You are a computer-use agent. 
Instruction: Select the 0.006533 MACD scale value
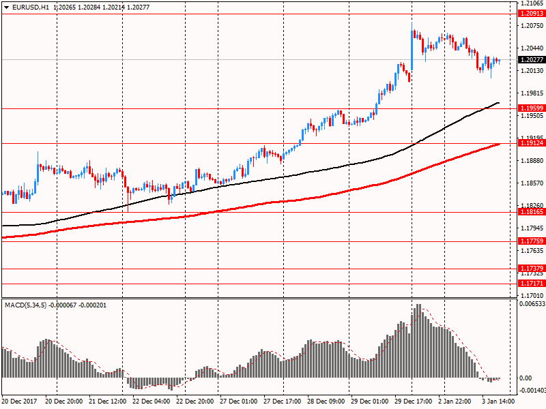[532, 304]
